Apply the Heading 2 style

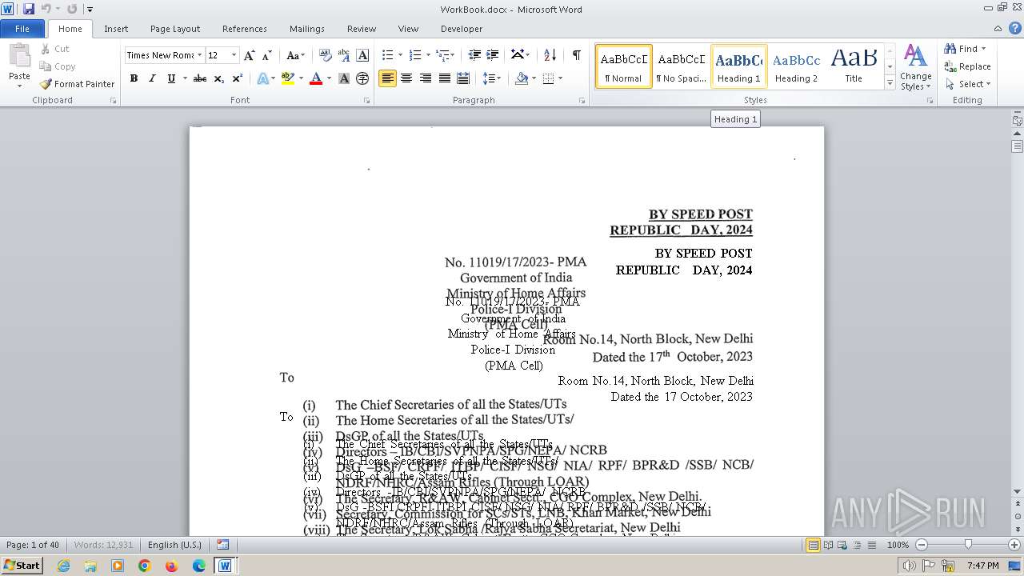796,66
